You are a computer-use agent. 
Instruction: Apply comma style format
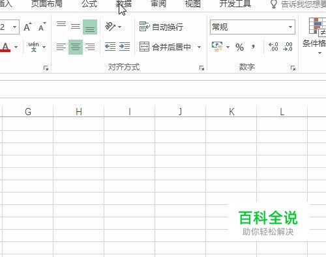pyautogui.click(x=253, y=47)
